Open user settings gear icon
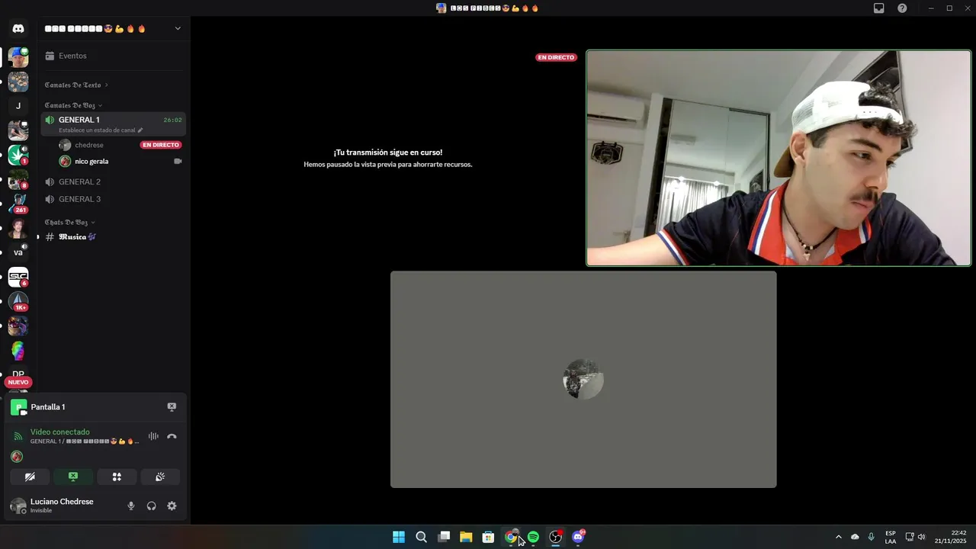 point(172,506)
